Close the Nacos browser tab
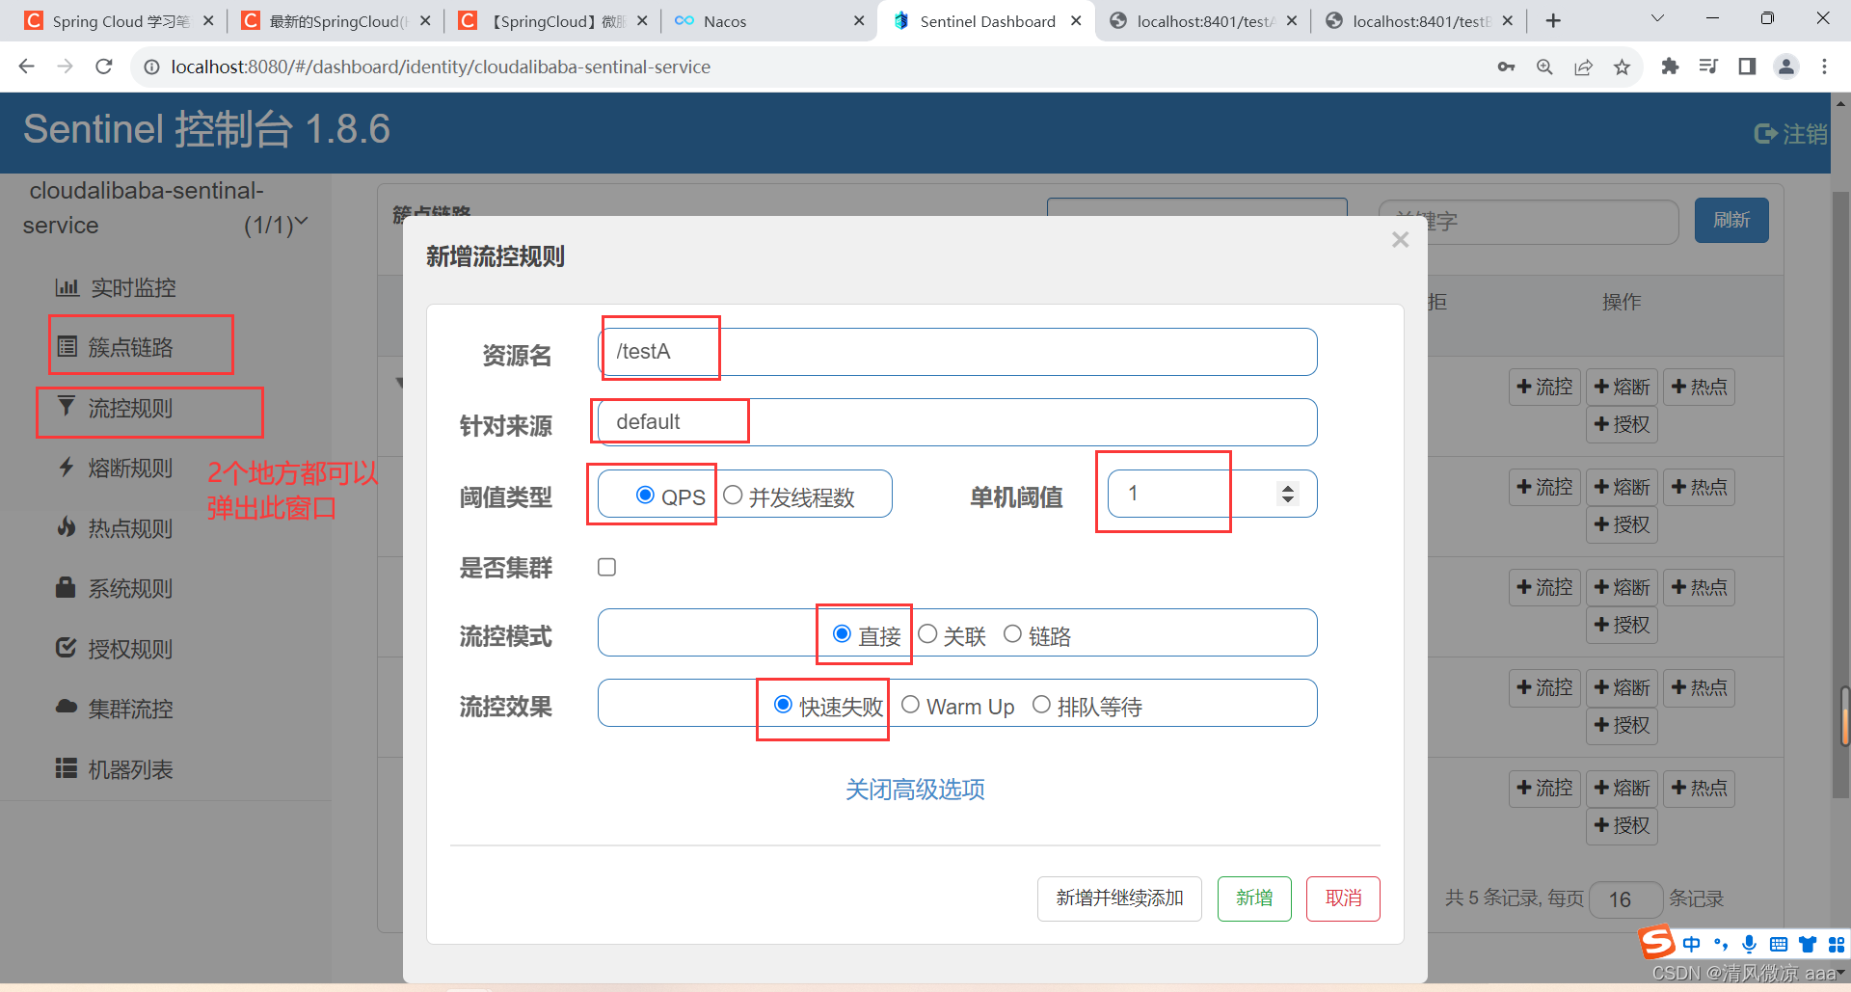Image resolution: width=1851 pixels, height=992 pixels. pos(859,21)
